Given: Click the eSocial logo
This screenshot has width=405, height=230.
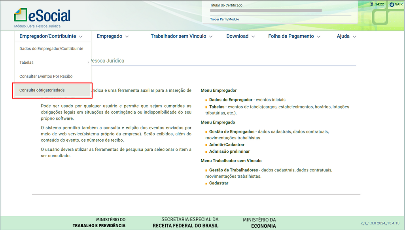Looking at the screenshot, I should tap(42, 15).
